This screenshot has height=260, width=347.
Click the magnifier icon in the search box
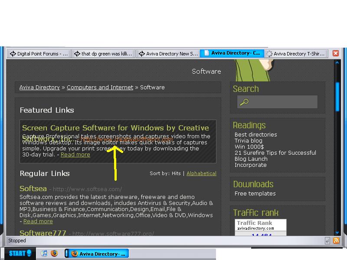pyautogui.click(x=244, y=102)
